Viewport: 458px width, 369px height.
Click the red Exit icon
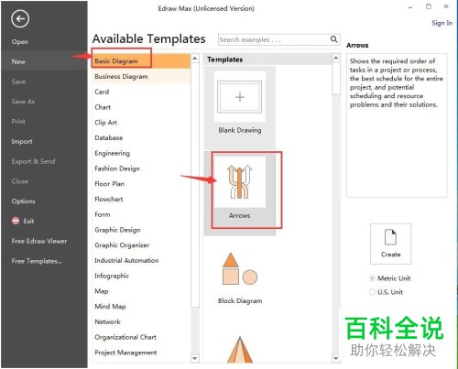[16, 221]
